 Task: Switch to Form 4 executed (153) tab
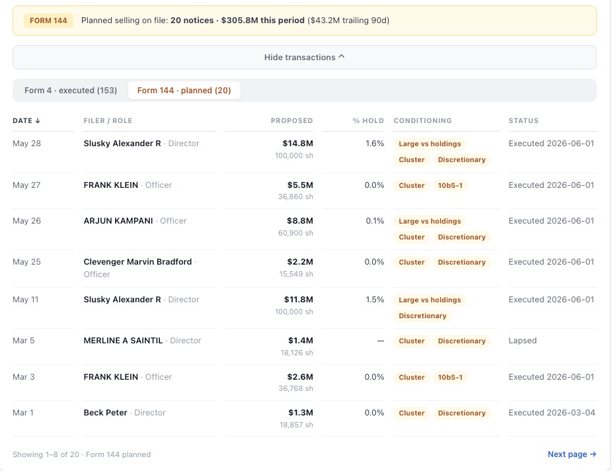(x=71, y=91)
